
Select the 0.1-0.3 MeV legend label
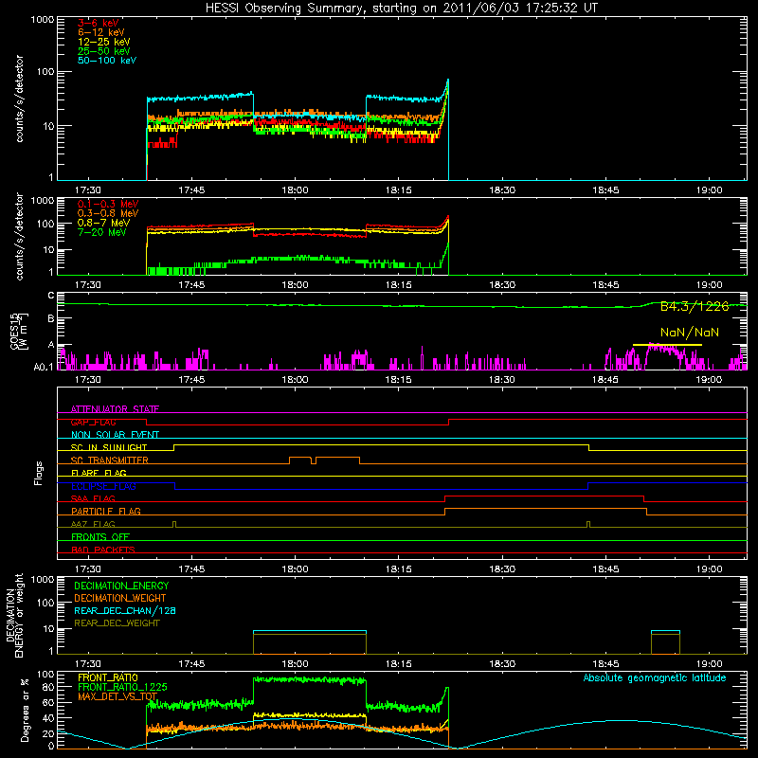108,204
